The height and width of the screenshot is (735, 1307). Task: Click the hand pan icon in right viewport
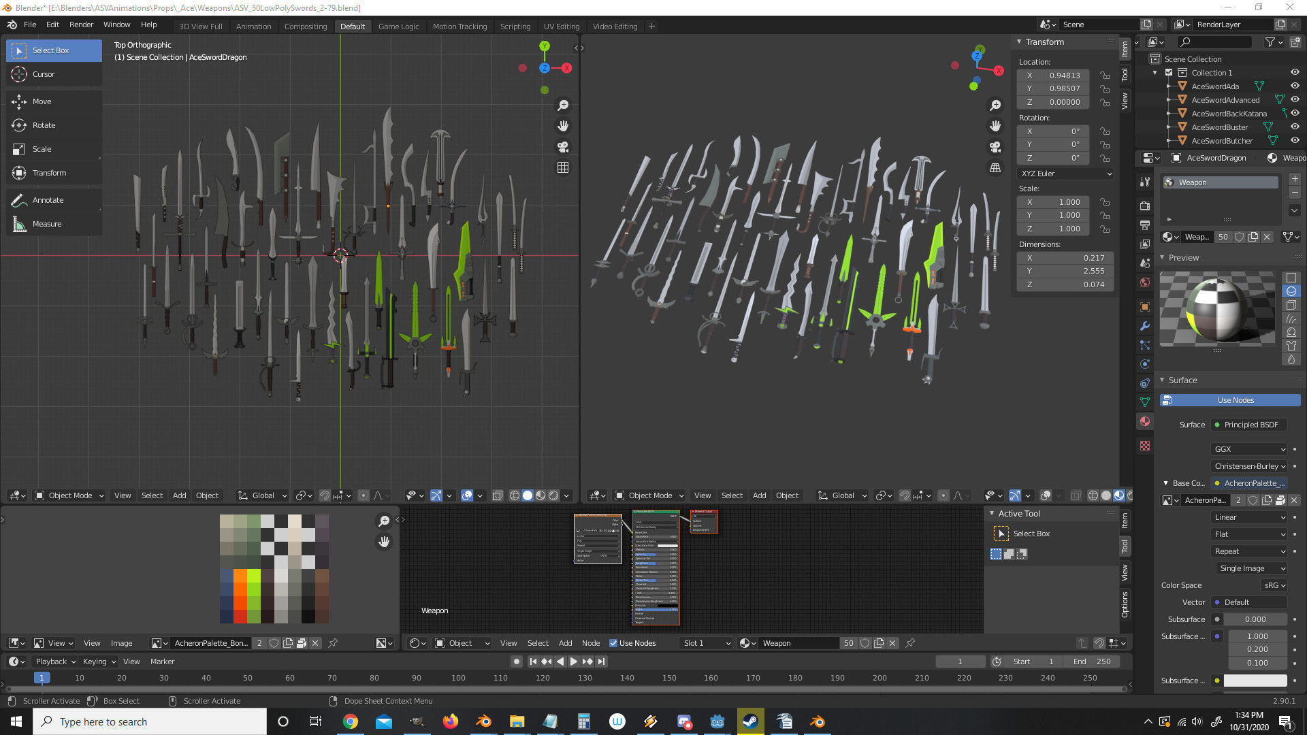point(995,126)
